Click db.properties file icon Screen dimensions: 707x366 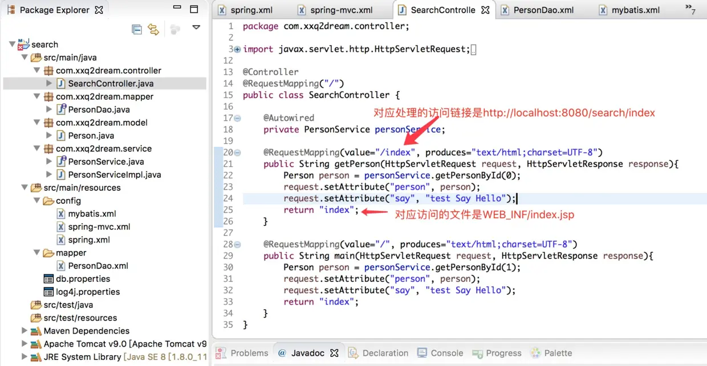[x=48, y=279]
